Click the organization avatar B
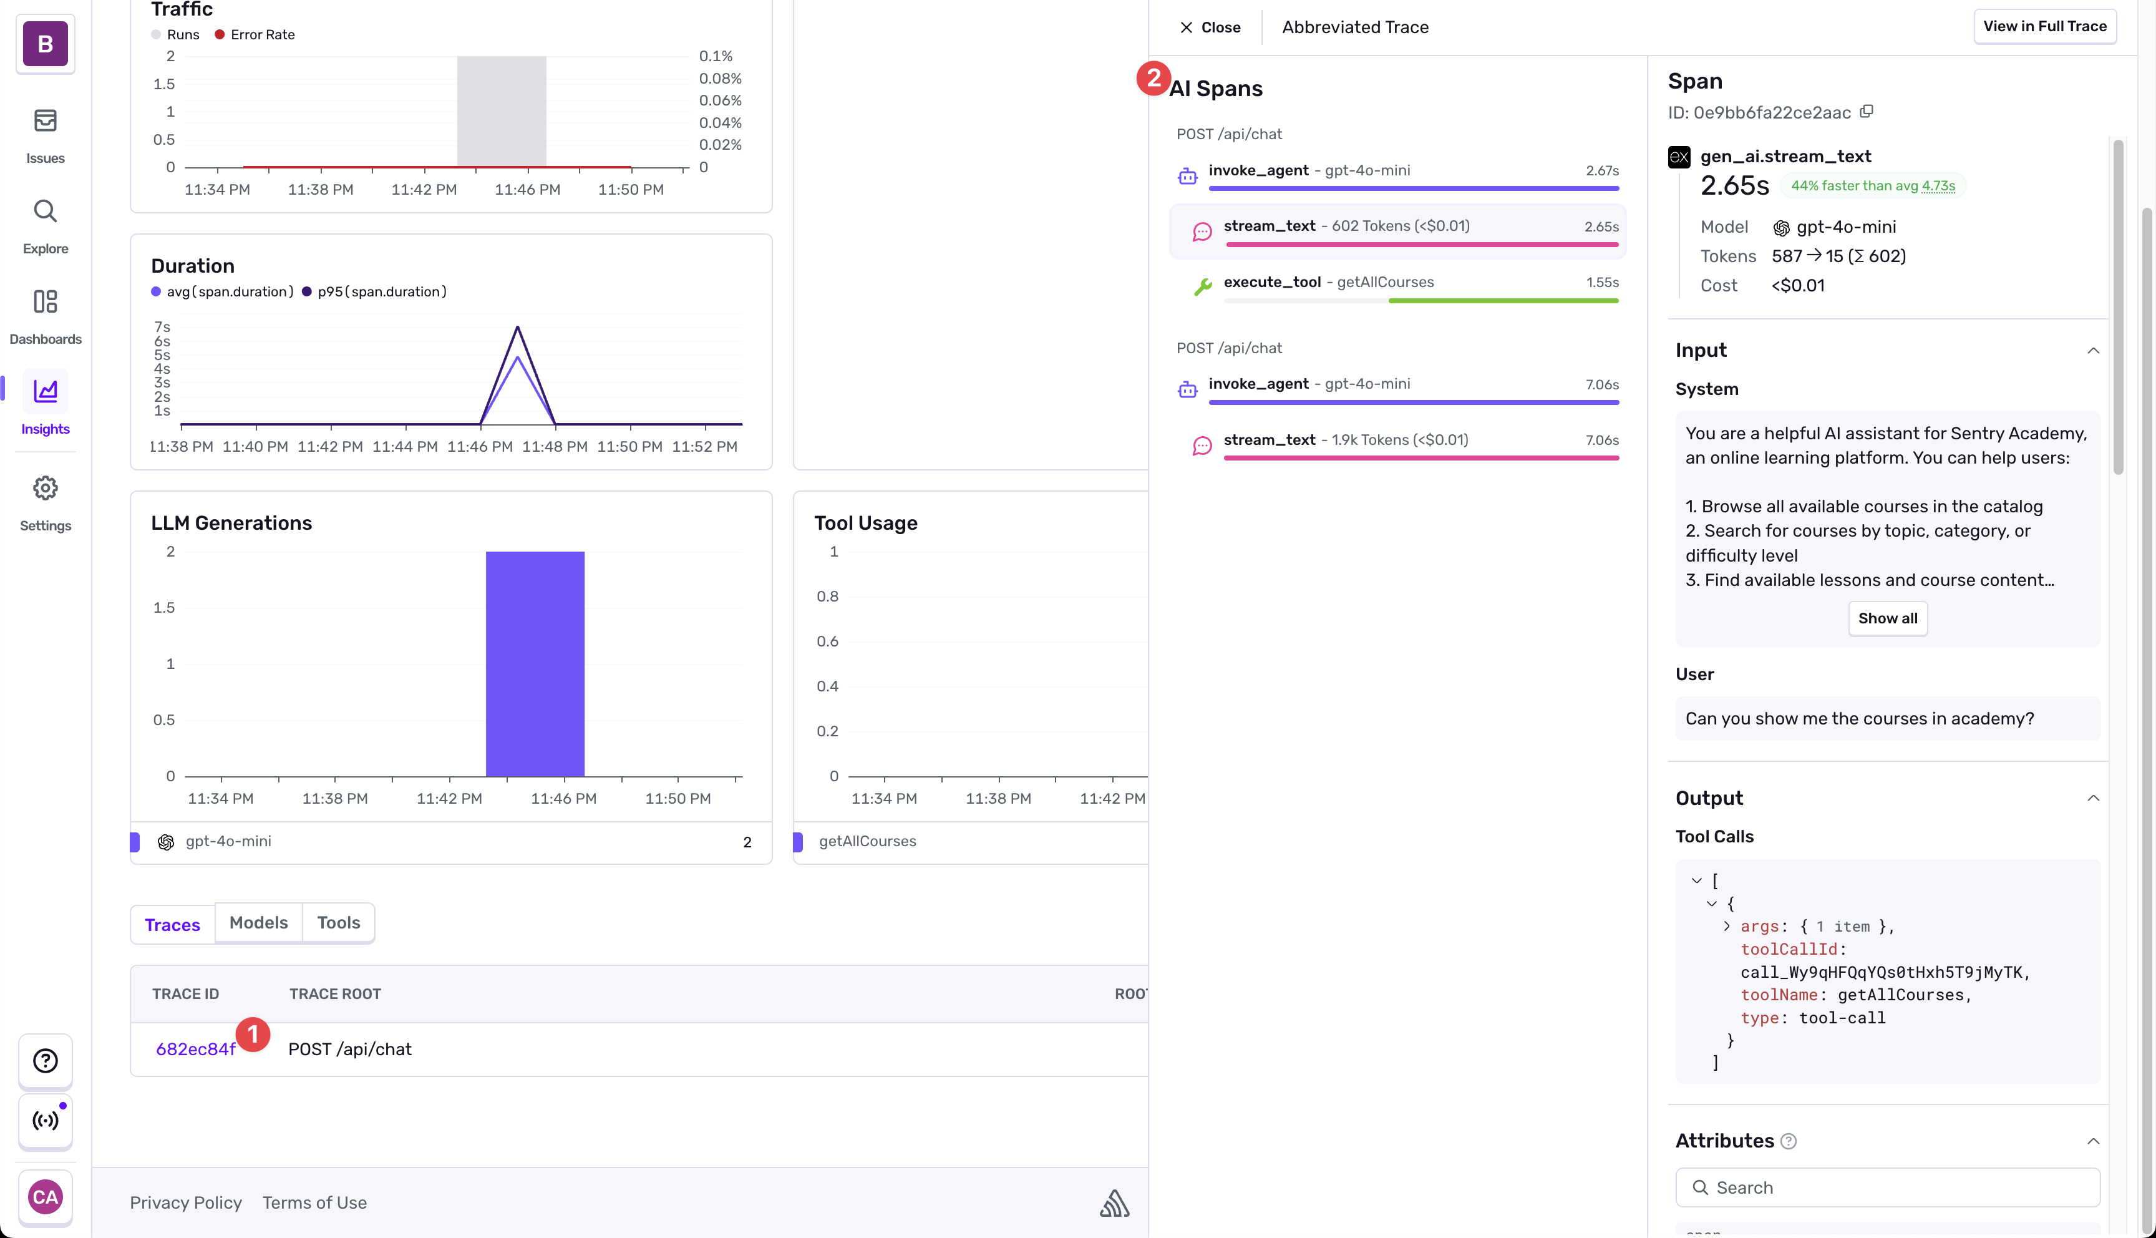 pyautogui.click(x=45, y=43)
